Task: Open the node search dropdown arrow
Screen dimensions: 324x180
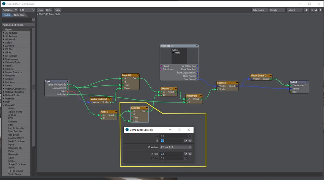Action: click(x=33, y=20)
